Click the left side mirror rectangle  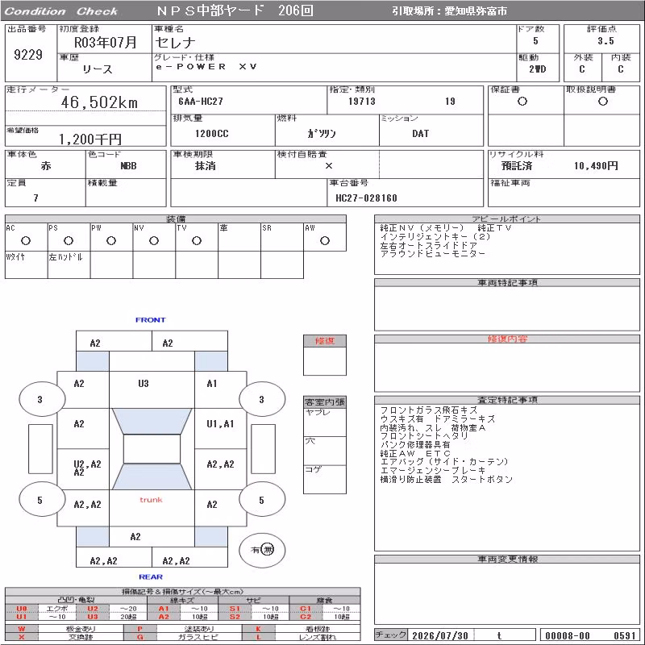tap(40, 449)
